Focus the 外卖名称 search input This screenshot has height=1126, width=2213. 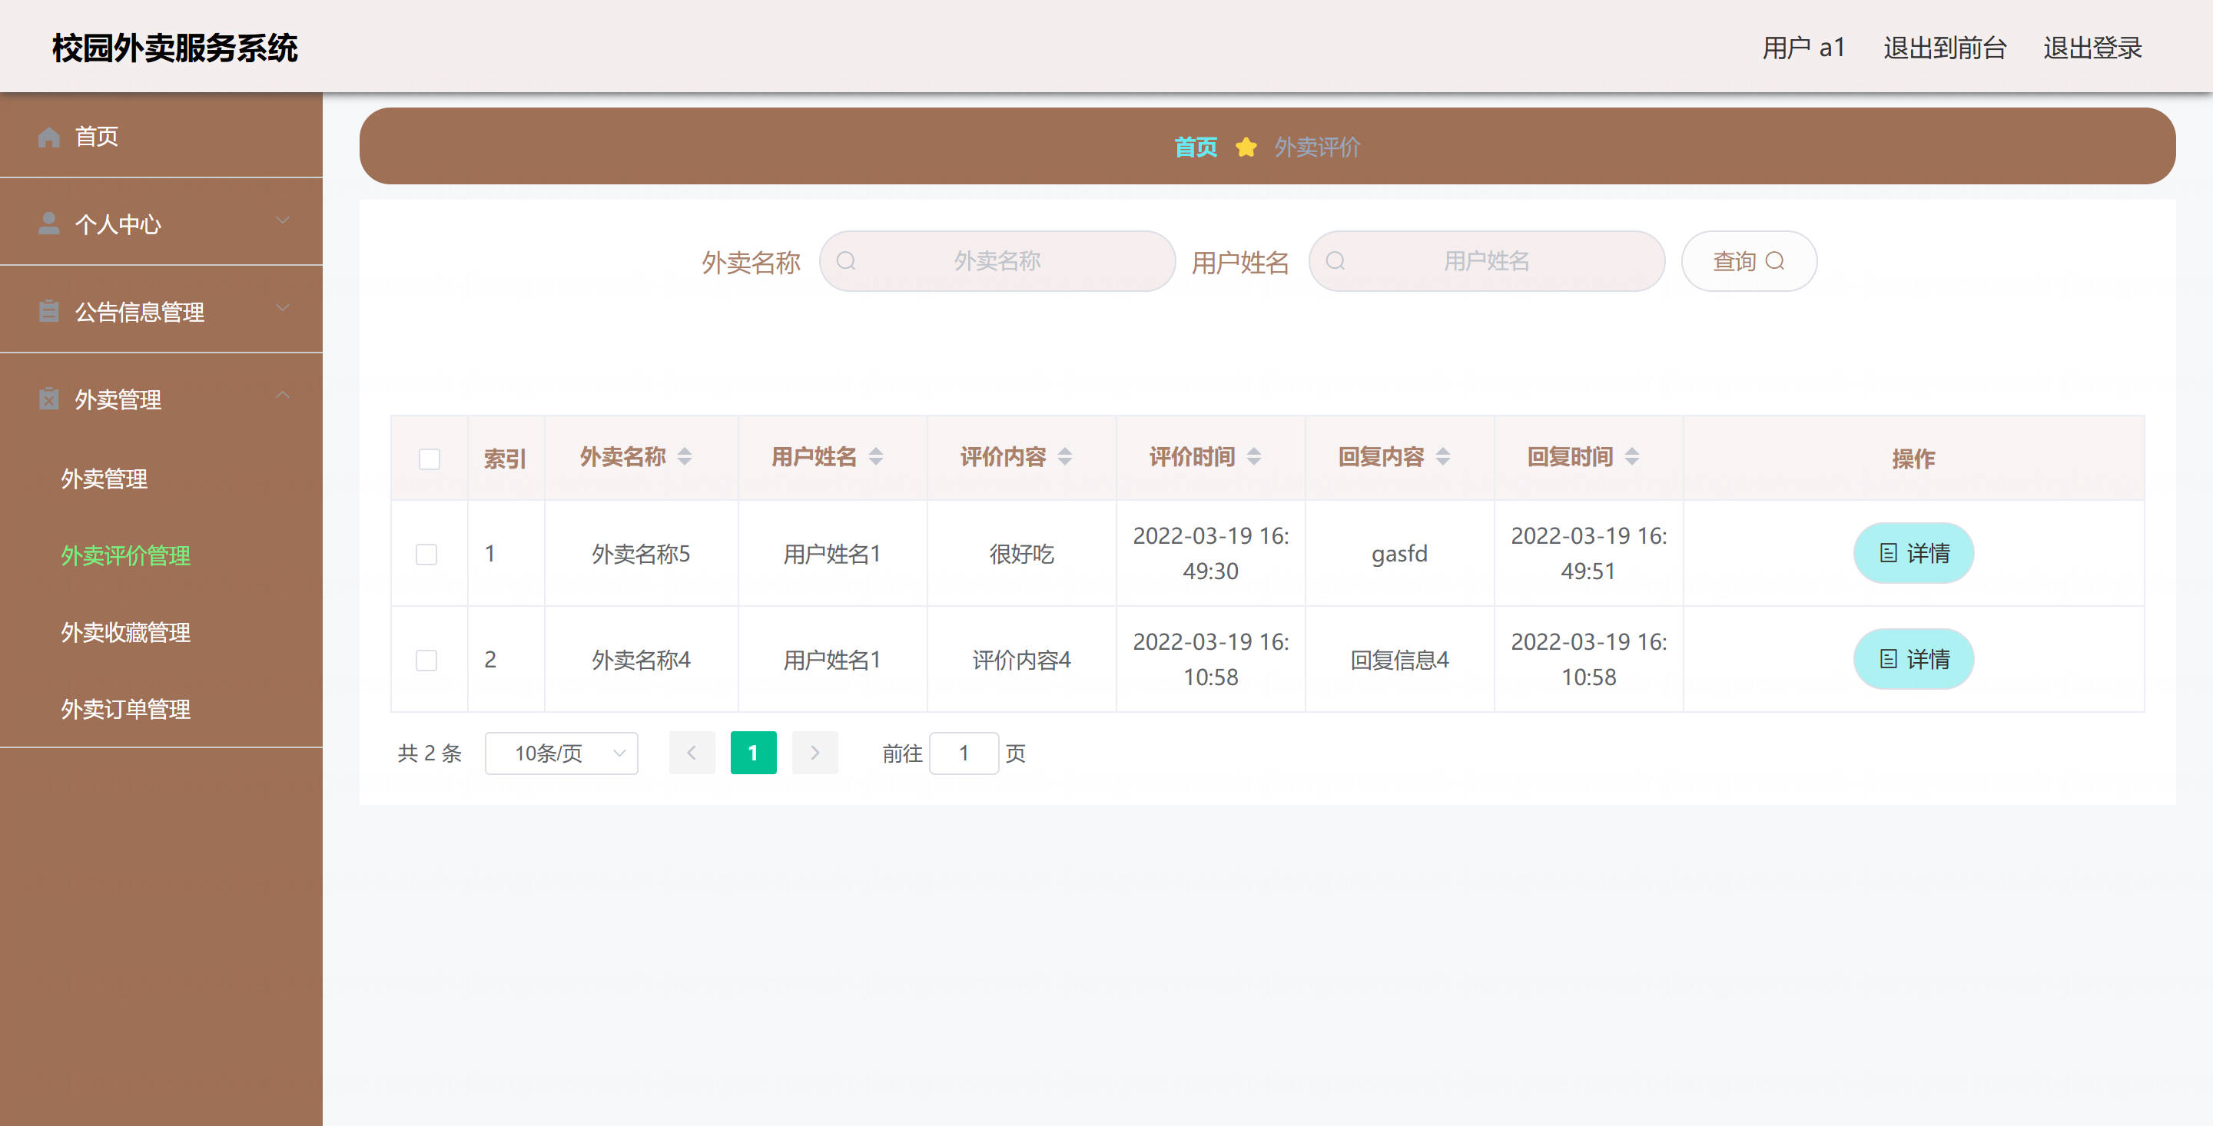(997, 261)
